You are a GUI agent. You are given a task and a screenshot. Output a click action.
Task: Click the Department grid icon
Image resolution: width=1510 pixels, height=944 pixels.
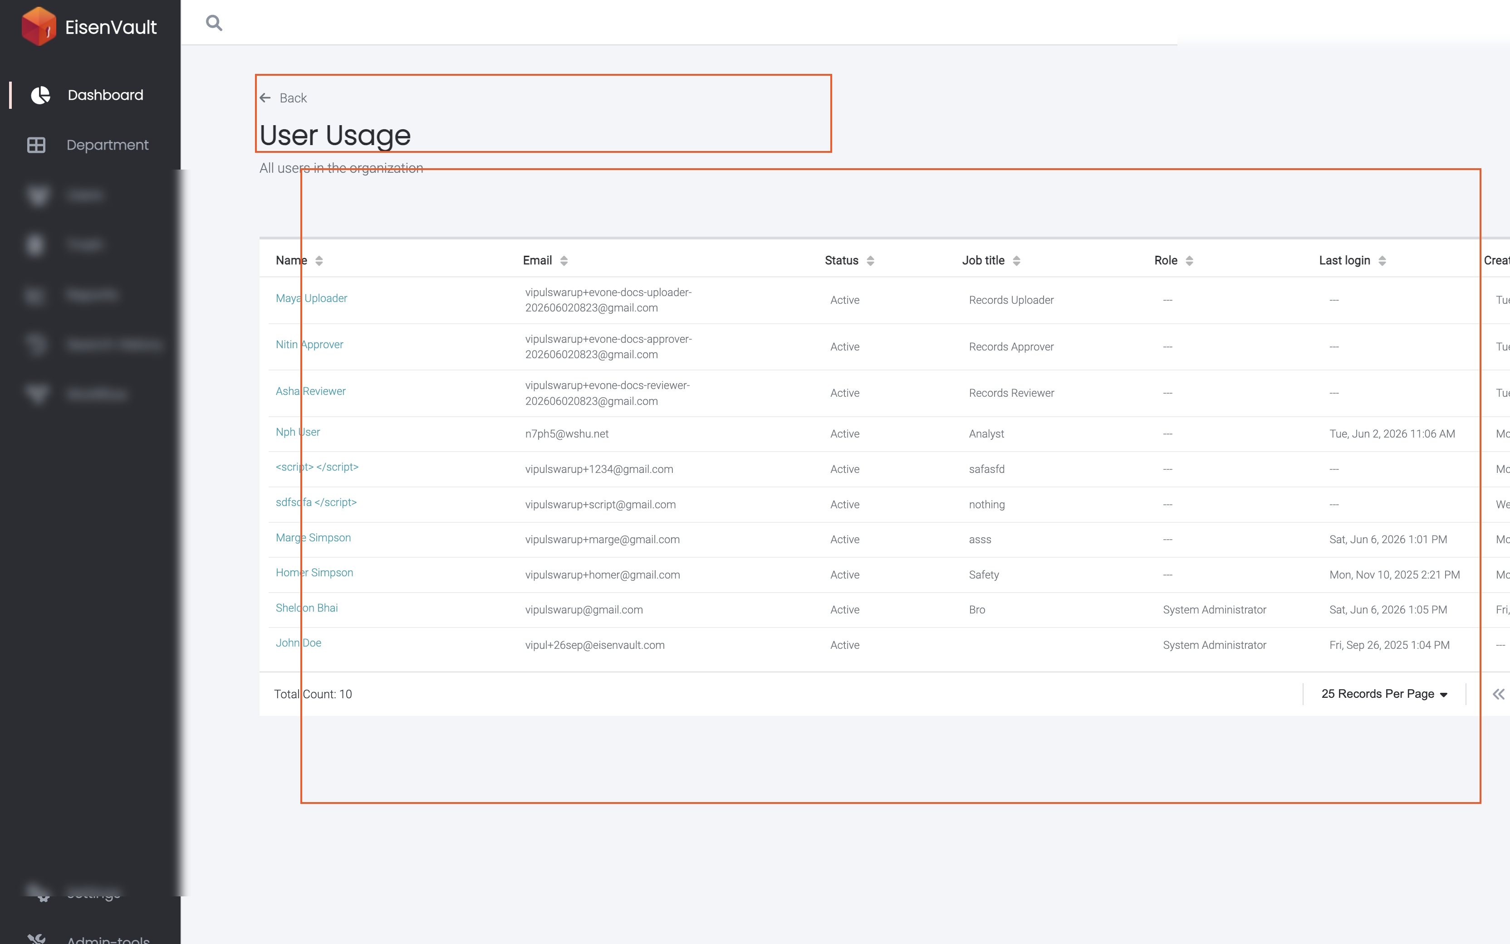36,145
